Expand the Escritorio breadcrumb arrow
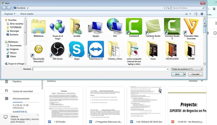 tap(28, 8)
